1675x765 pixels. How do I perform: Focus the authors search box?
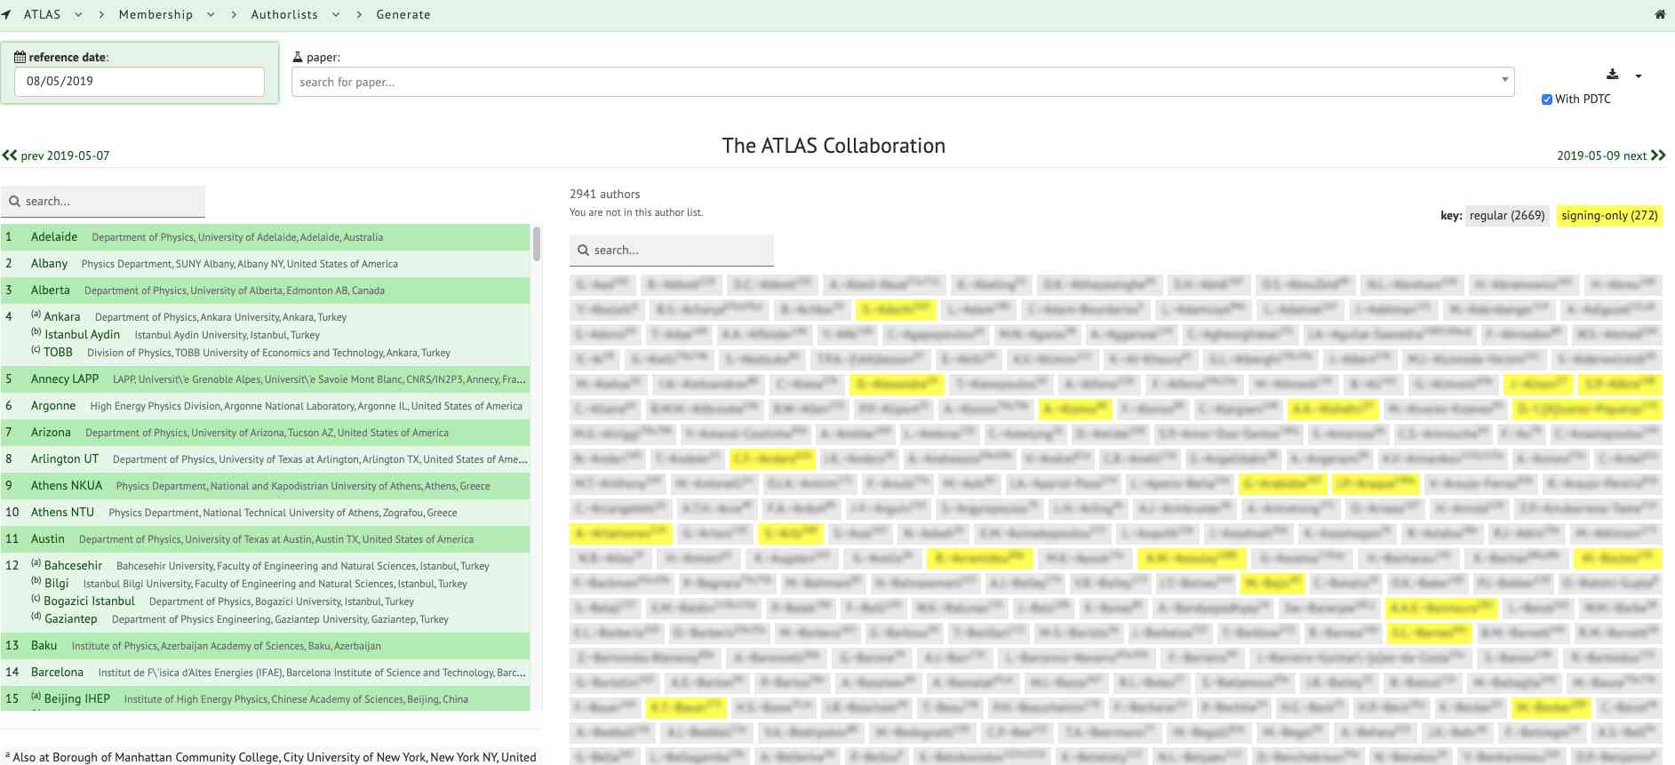click(x=672, y=251)
